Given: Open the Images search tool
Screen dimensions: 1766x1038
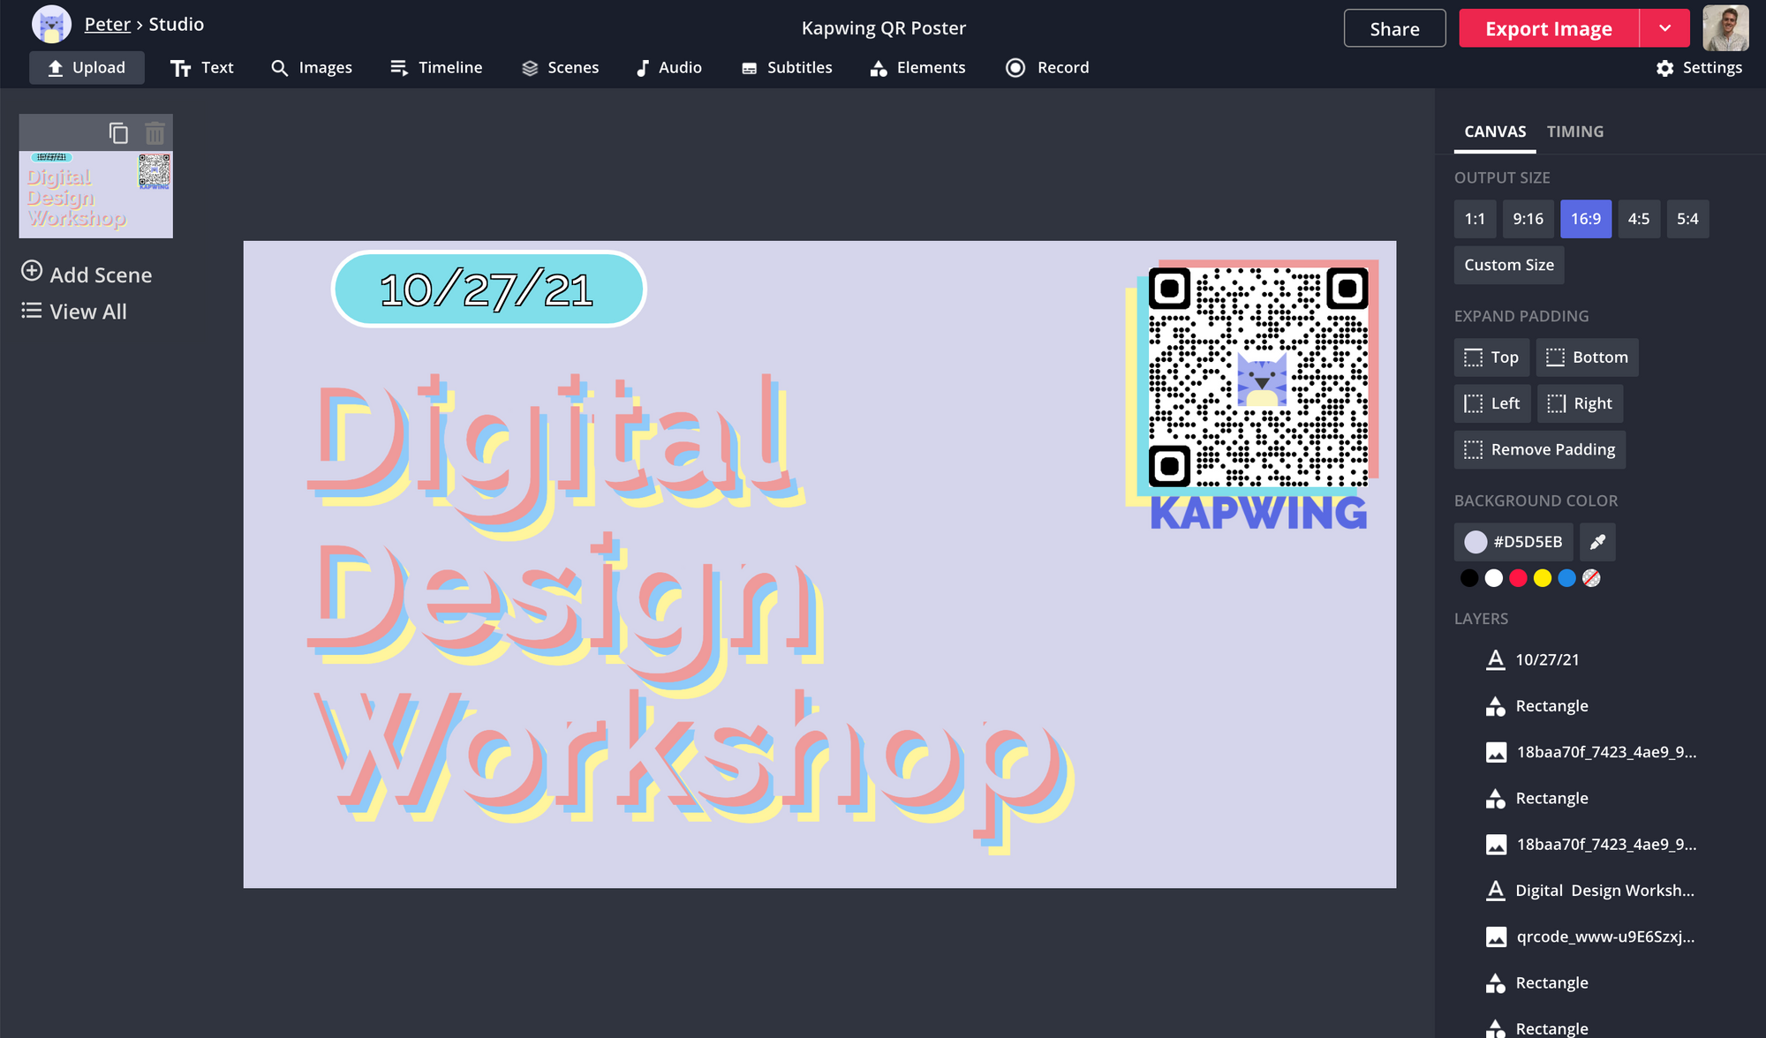Looking at the screenshot, I should pos(312,67).
